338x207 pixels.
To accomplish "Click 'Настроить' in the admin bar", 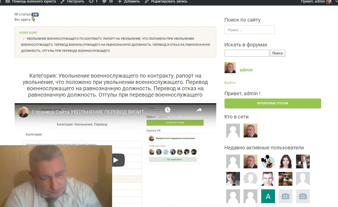I will point(73,1).
